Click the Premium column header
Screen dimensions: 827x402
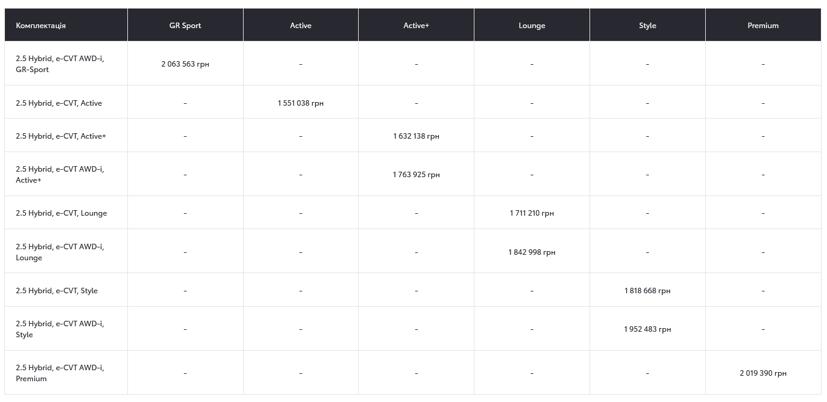click(763, 26)
